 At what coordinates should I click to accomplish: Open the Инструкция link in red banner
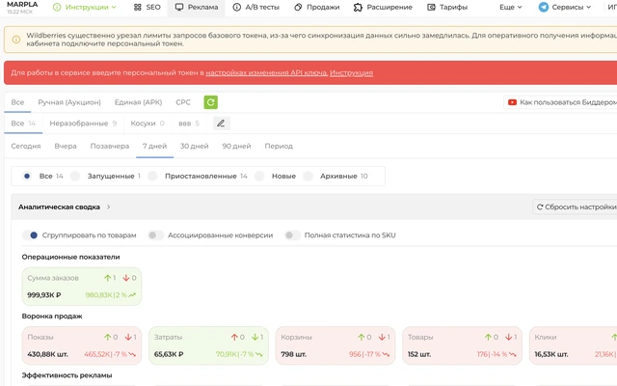coord(351,73)
